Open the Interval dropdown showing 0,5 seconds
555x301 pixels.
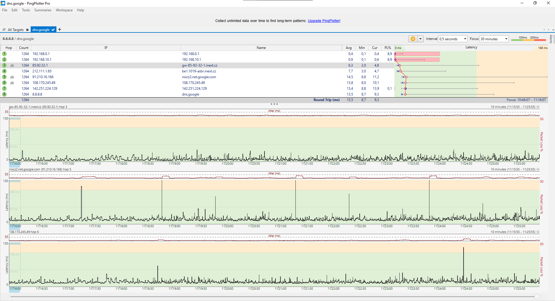click(x=453, y=39)
